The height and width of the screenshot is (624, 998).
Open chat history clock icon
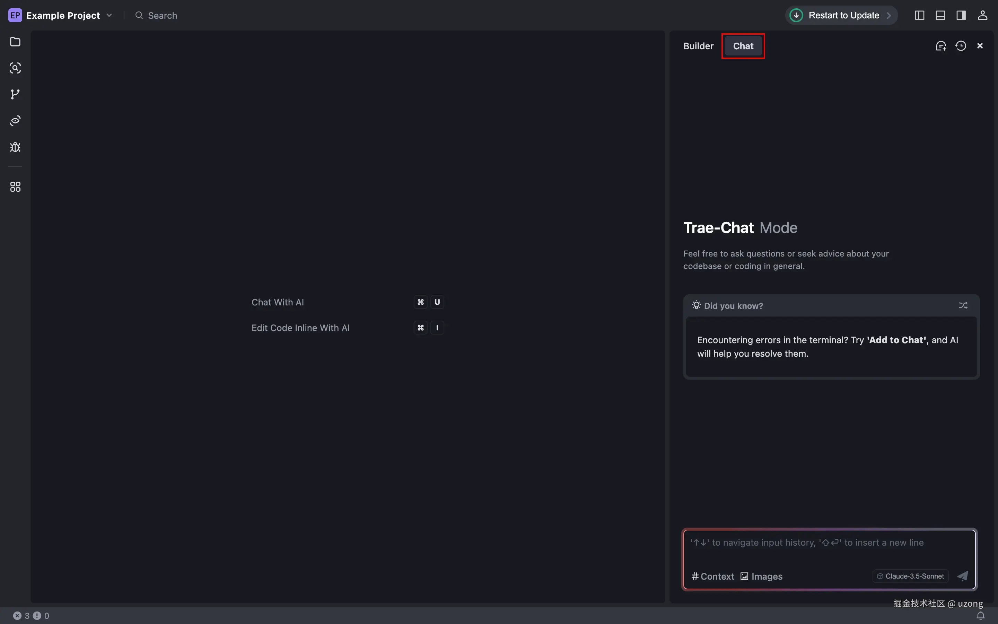[961, 46]
